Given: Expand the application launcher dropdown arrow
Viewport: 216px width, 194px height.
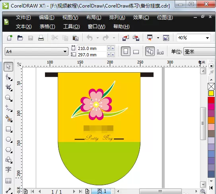Looking at the screenshot, I should coord(158,38).
